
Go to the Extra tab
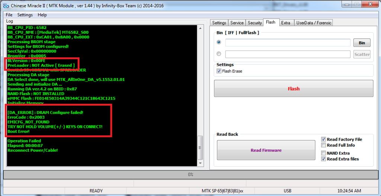[285, 23]
